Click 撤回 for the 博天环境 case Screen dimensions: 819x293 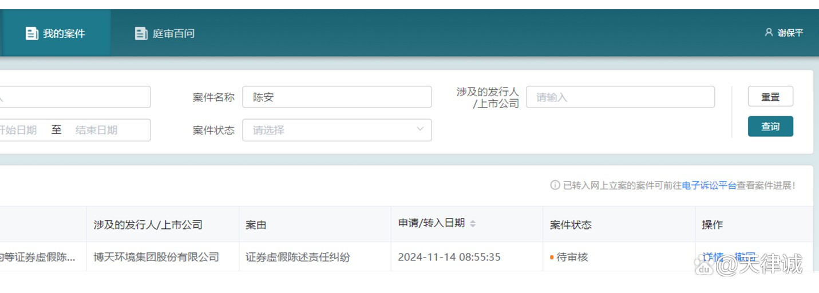745,257
